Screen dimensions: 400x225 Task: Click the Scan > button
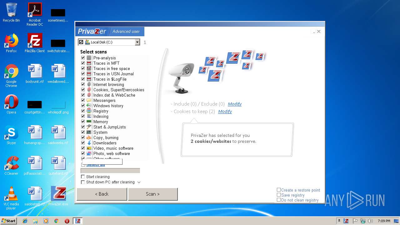(153, 194)
